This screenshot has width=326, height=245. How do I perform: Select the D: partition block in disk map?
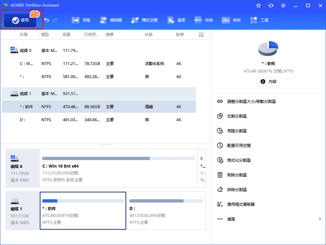coord(166,210)
